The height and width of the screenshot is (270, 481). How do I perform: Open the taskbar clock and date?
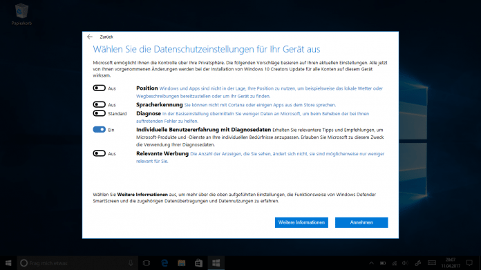point(451,263)
